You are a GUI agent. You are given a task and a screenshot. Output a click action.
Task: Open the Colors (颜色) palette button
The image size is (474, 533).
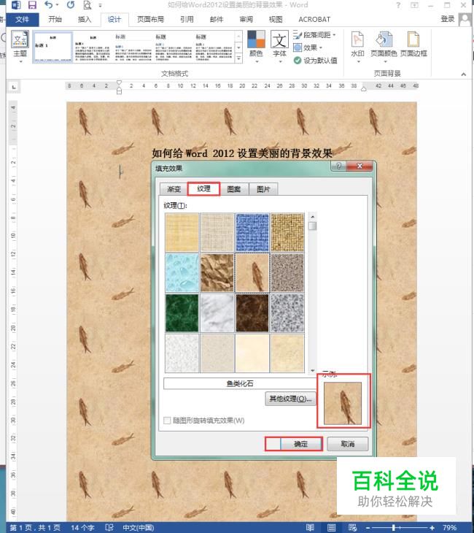pyautogui.click(x=257, y=47)
